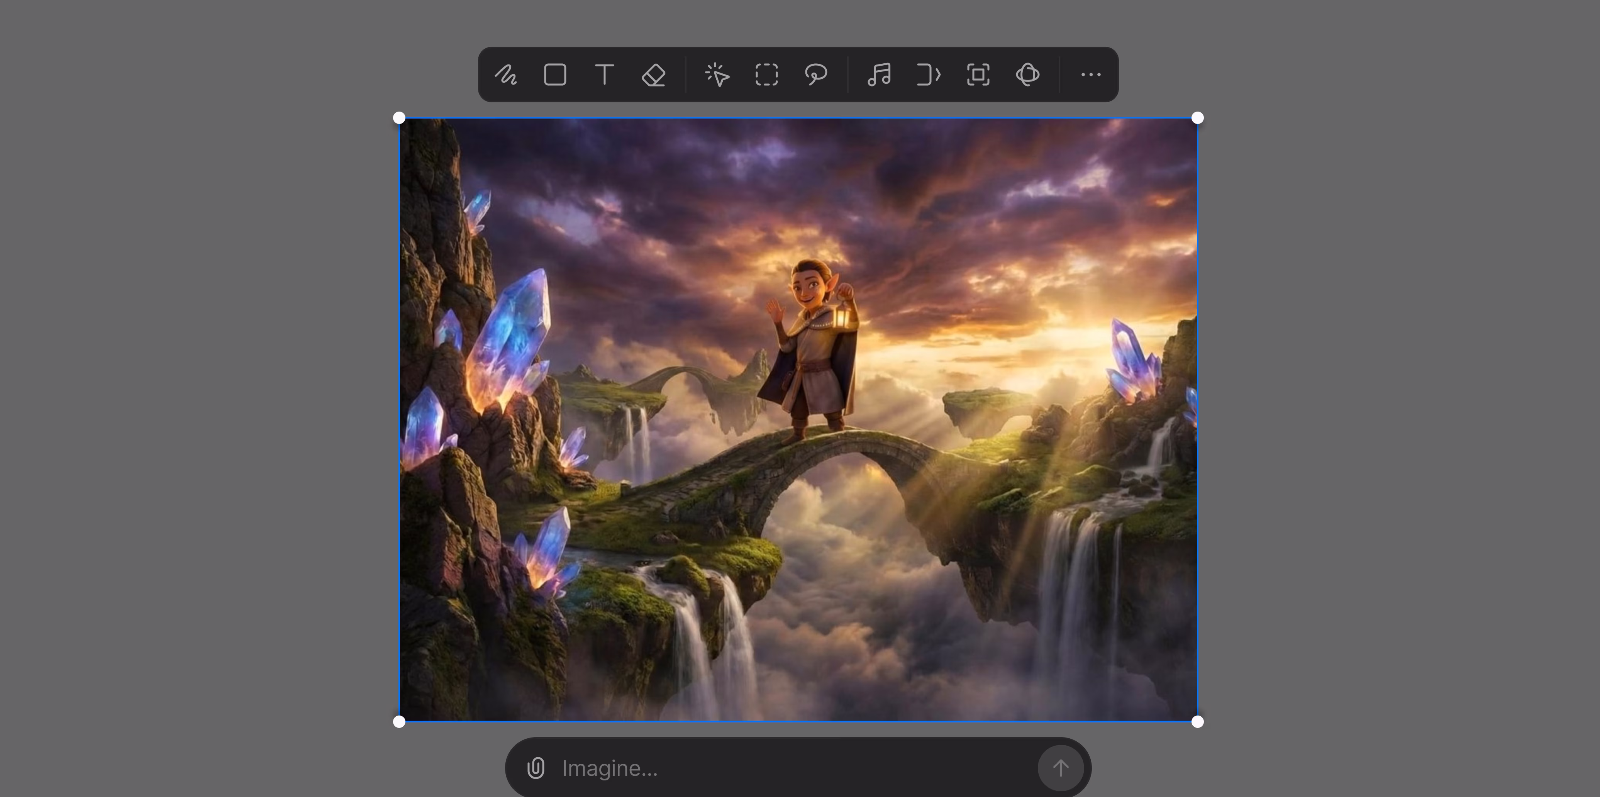Click the frame focus upscale icon
Screen dimensions: 1600x797
tap(978, 75)
